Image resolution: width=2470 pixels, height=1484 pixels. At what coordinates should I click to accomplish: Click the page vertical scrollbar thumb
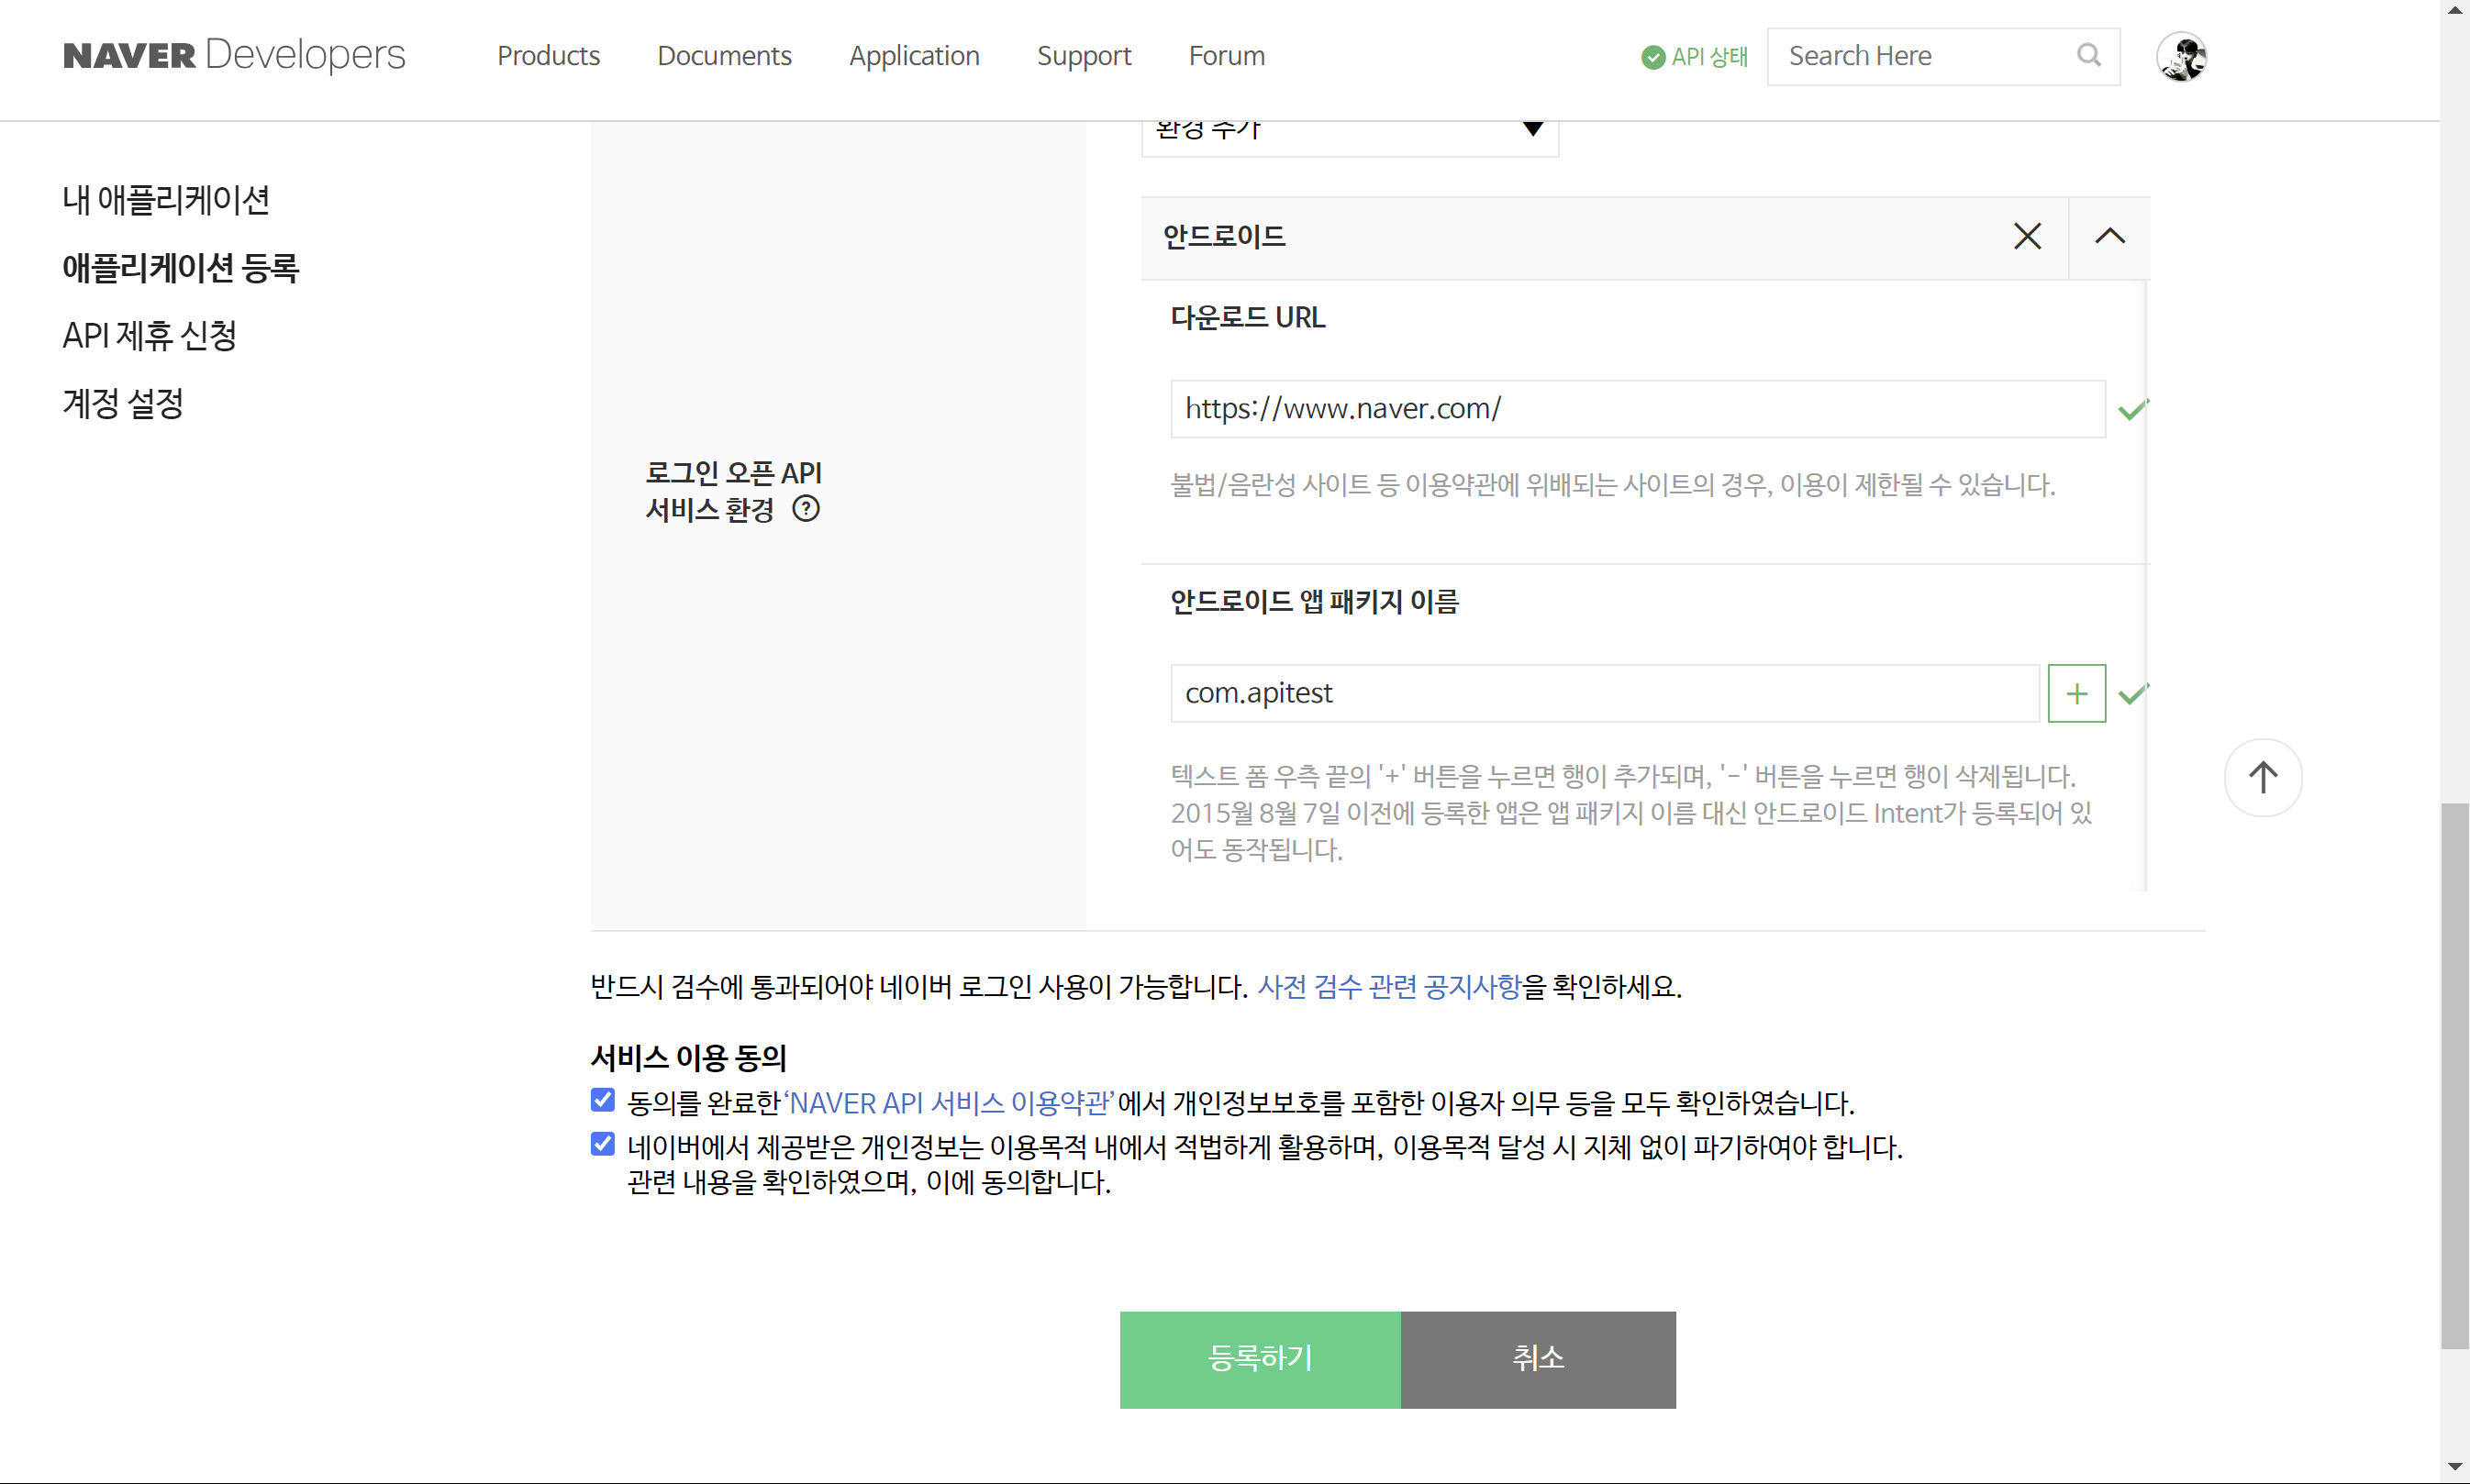pos(2454,1076)
